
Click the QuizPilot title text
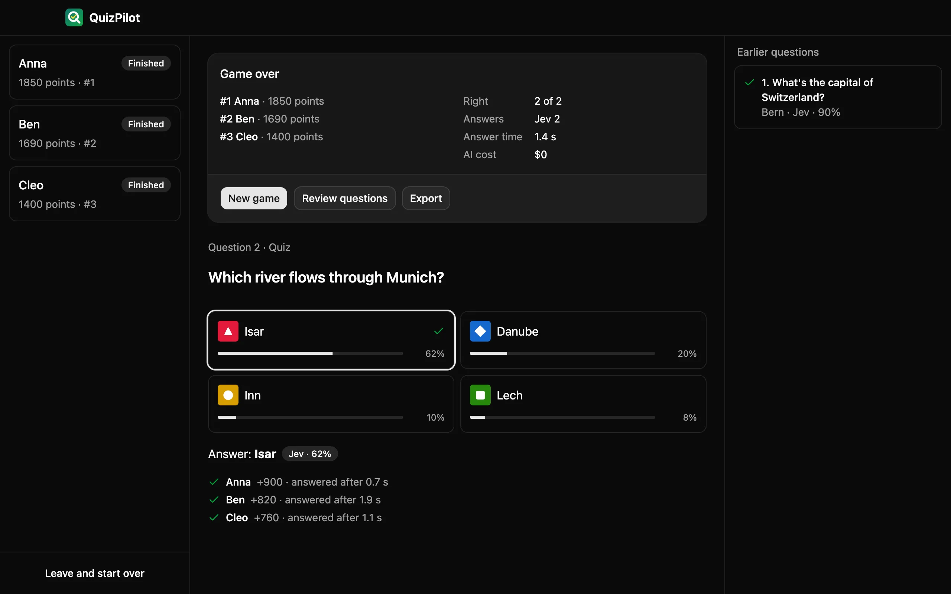tap(114, 18)
